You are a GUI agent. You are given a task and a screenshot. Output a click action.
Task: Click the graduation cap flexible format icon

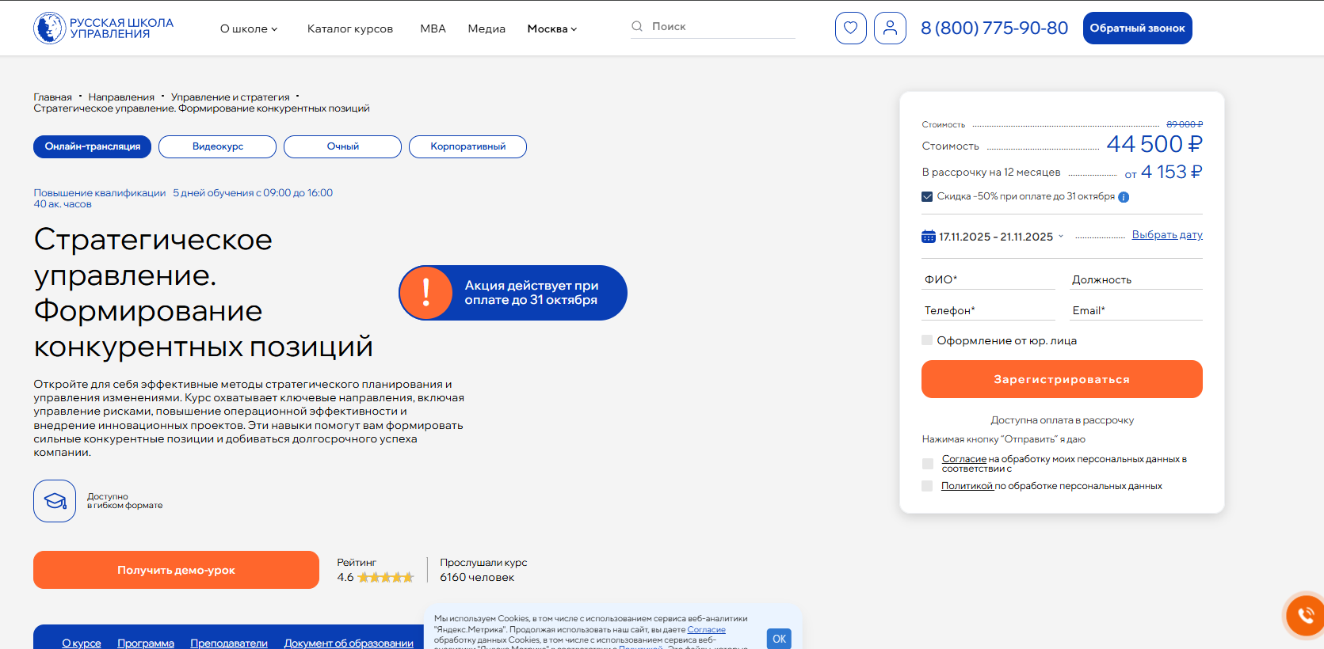pyautogui.click(x=55, y=501)
